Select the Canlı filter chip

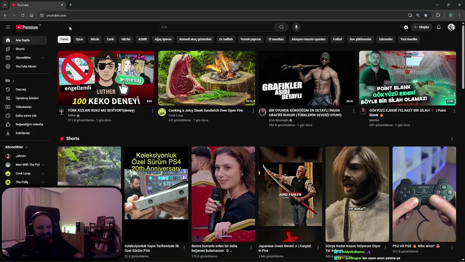[x=110, y=39]
